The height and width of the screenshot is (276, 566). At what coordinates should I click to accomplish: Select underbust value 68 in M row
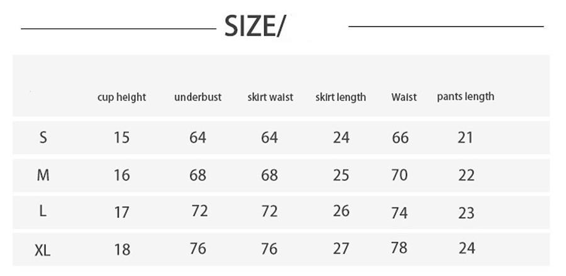pos(197,175)
